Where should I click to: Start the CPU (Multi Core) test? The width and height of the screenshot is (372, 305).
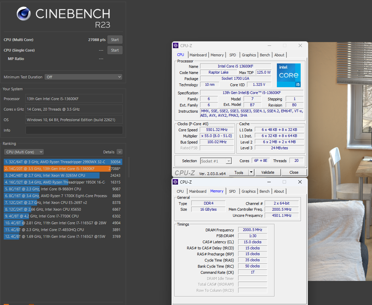pyautogui.click(x=115, y=40)
